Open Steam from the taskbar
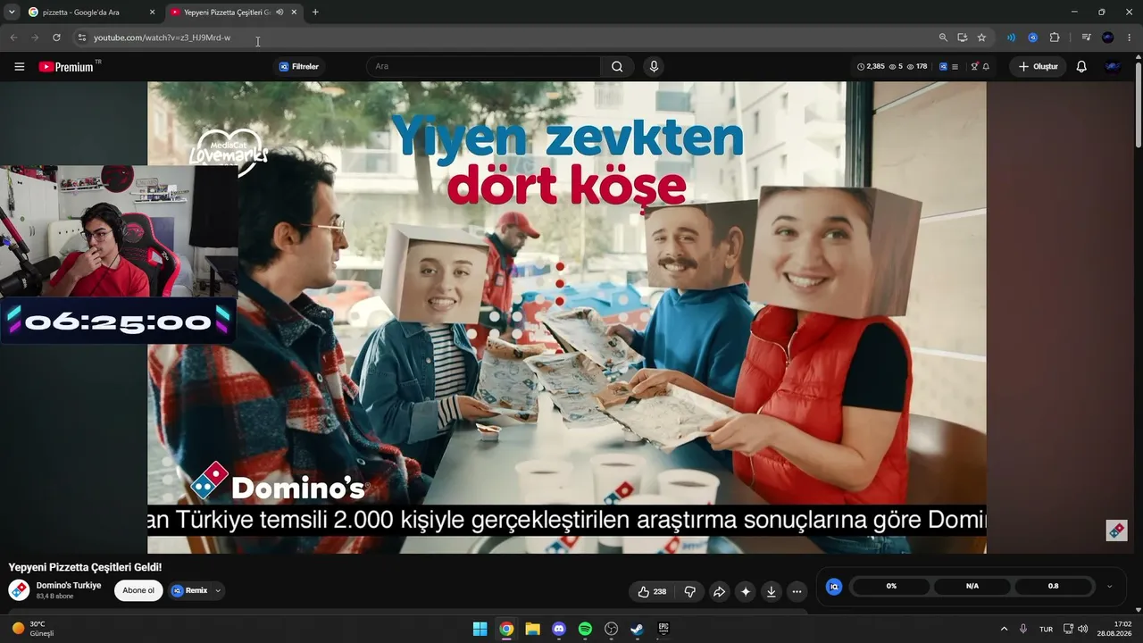This screenshot has width=1143, height=643. [637, 629]
